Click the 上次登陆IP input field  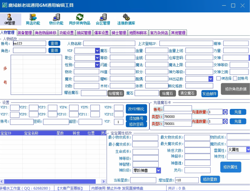coord(186,43)
